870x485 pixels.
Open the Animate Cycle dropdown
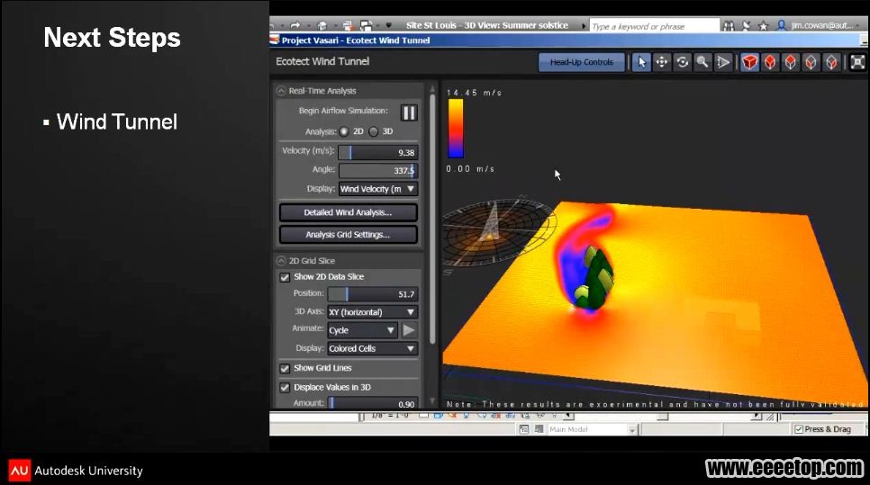click(x=362, y=330)
